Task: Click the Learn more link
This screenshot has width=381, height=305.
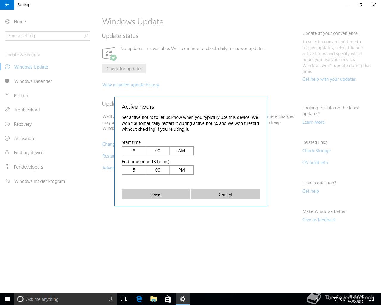Action: tap(313, 122)
